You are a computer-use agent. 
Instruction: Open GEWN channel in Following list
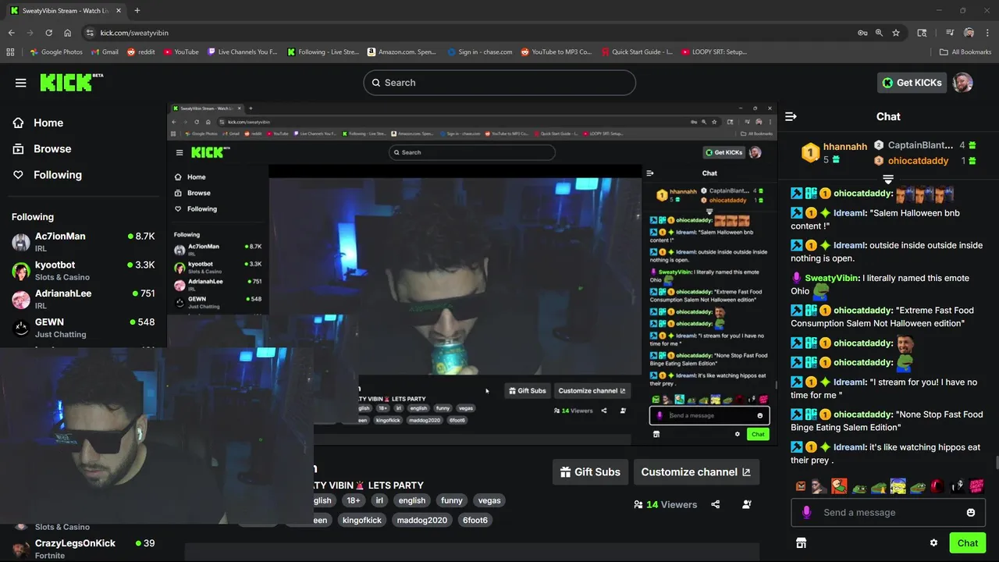84,327
